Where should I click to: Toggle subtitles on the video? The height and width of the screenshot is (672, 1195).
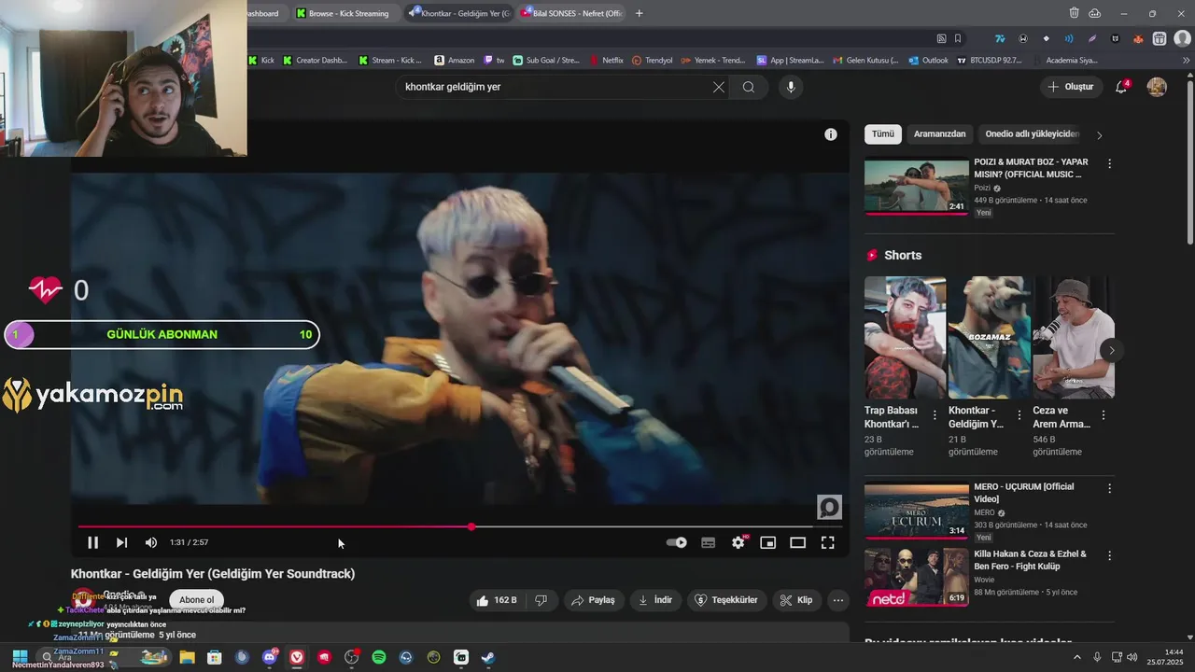pyautogui.click(x=709, y=542)
